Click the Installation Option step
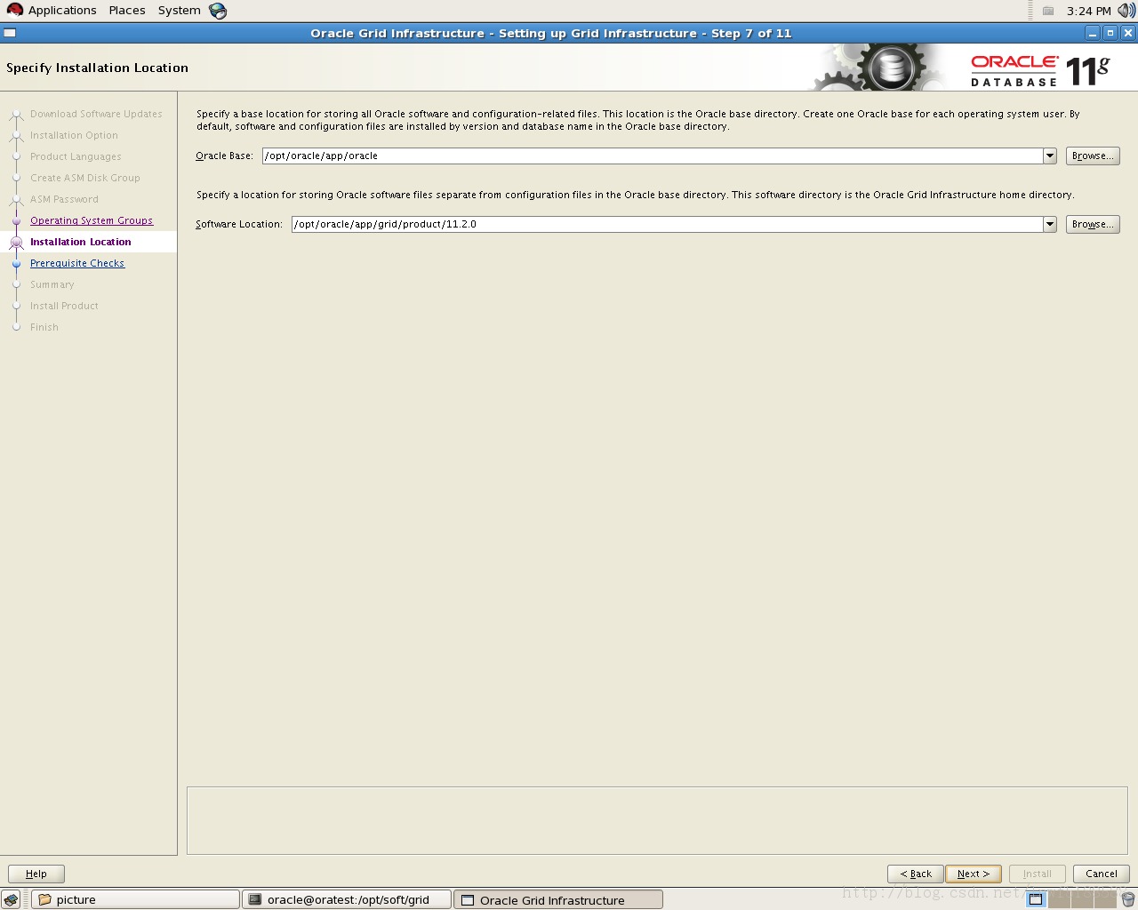This screenshot has height=910, width=1138. (x=74, y=135)
